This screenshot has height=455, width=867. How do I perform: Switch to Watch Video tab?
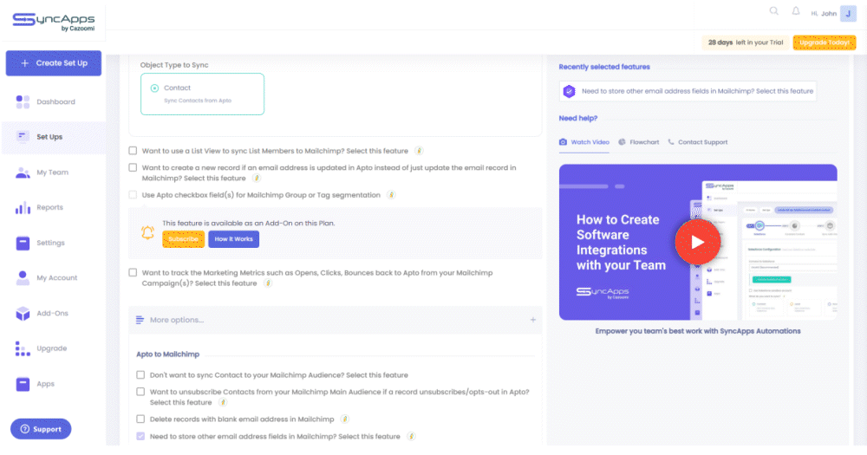click(583, 142)
